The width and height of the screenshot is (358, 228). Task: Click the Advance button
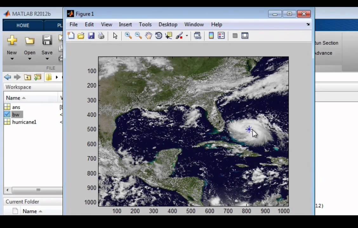tap(323, 53)
